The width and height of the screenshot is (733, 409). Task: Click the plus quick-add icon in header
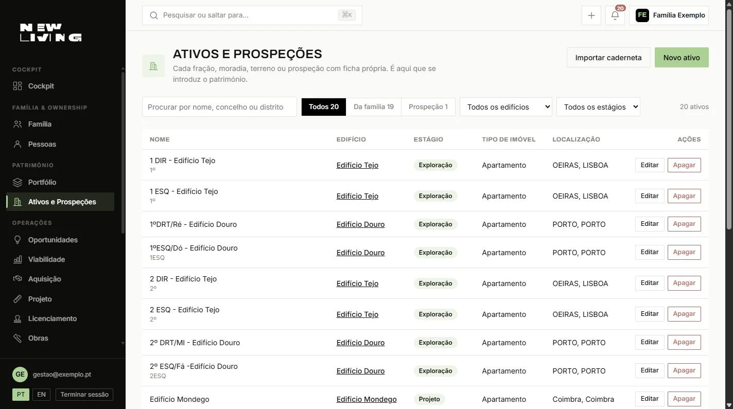click(591, 15)
